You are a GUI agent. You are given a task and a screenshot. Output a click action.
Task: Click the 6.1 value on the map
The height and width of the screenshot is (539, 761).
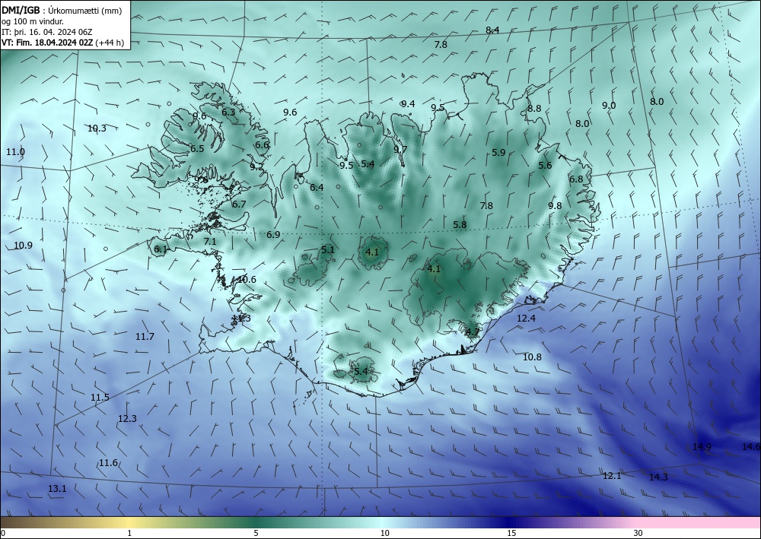coord(161,249)
